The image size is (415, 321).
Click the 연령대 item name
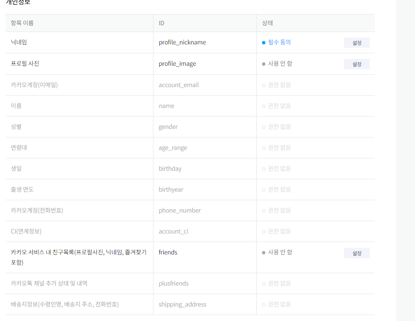(19, 148)
